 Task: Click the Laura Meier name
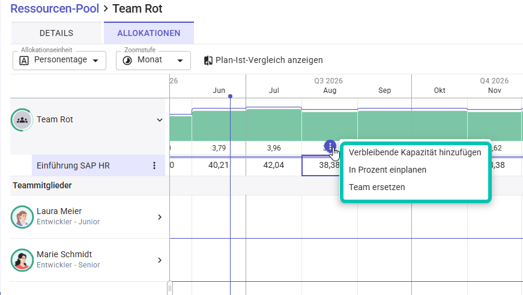(x=59, y=211)
